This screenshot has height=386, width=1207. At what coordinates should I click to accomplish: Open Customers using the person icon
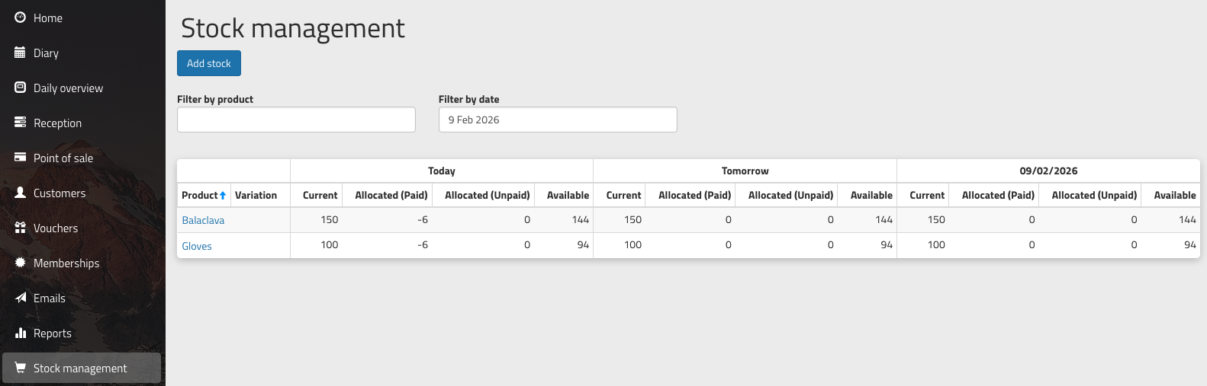pos(21,193)
